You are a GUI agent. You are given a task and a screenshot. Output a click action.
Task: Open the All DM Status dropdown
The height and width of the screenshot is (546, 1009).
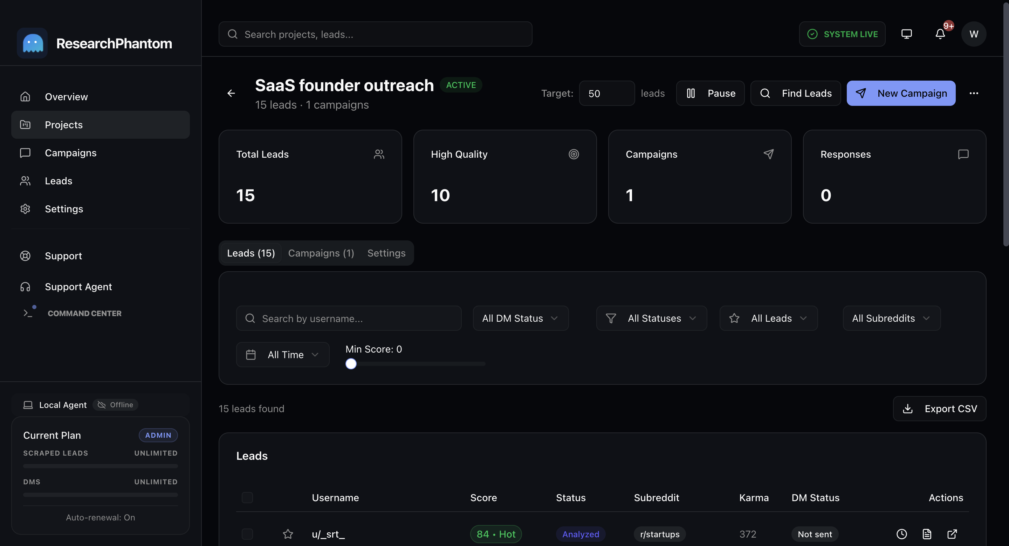tap(520, 318)
